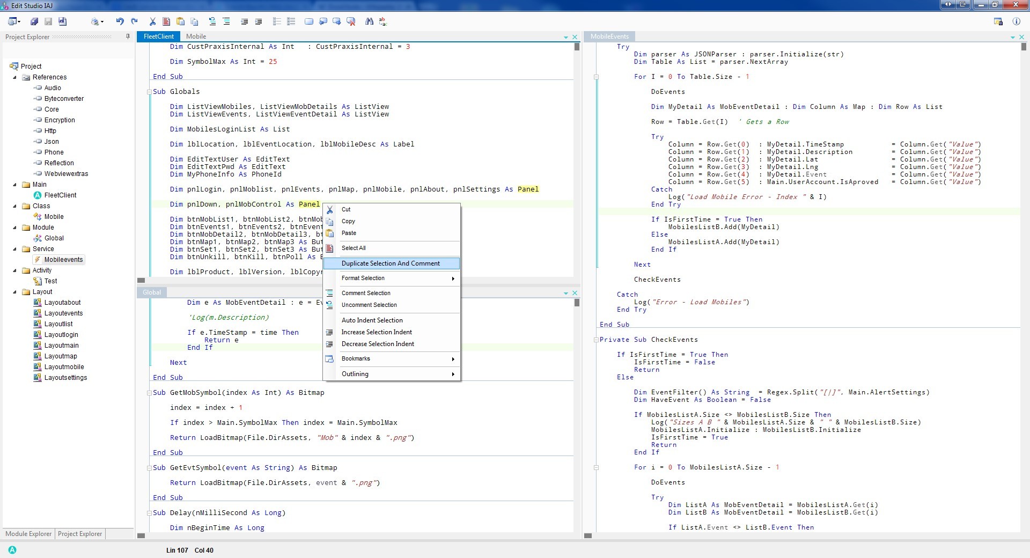Click the increase indent toolbar icon
The width and height of the screenshot is (1030, 558).
[259, 21]
